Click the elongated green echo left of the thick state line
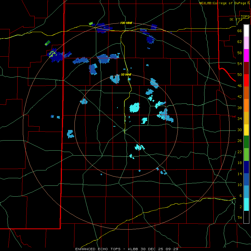 point(47,43)
